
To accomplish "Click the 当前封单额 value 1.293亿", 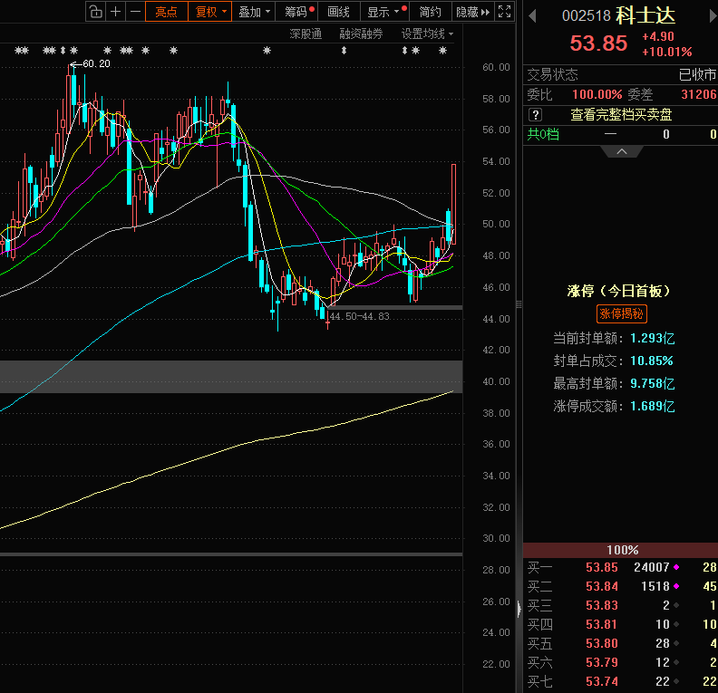I will pos(653,339).
